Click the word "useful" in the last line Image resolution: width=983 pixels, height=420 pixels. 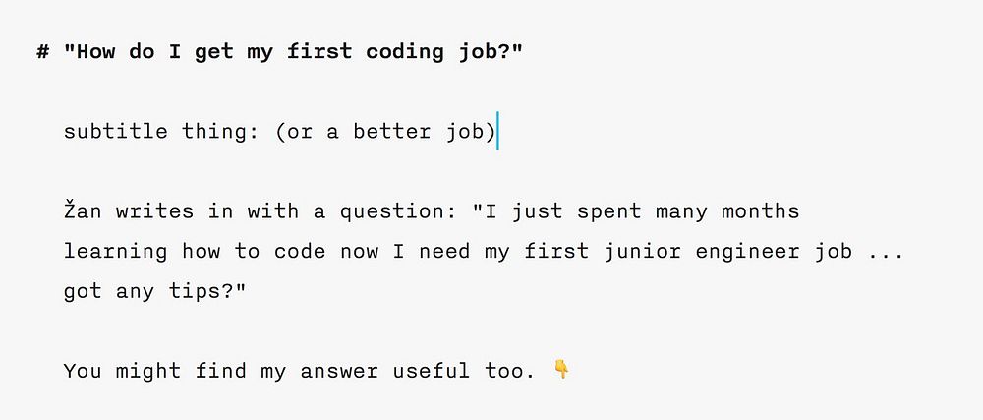click(x=432, y=371)
